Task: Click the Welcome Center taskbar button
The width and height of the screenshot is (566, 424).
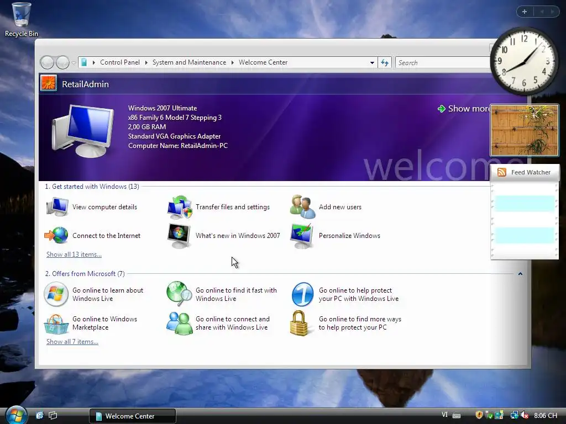Action: pos(133,416)
